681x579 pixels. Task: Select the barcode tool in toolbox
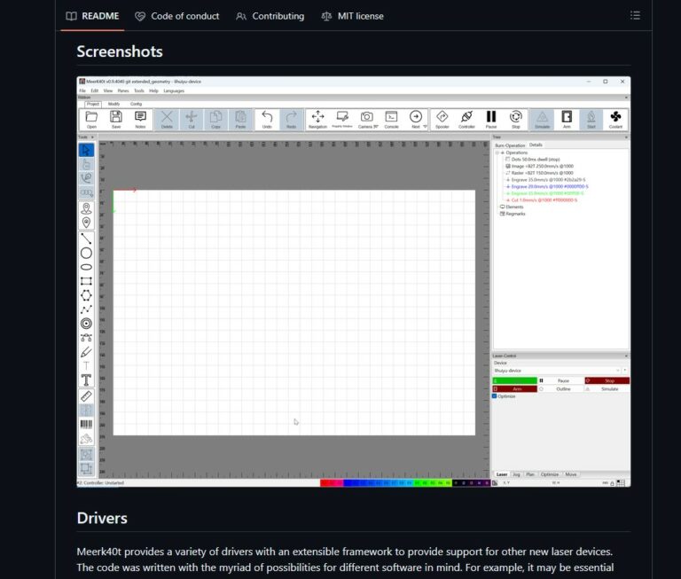[x=86, y=425]
